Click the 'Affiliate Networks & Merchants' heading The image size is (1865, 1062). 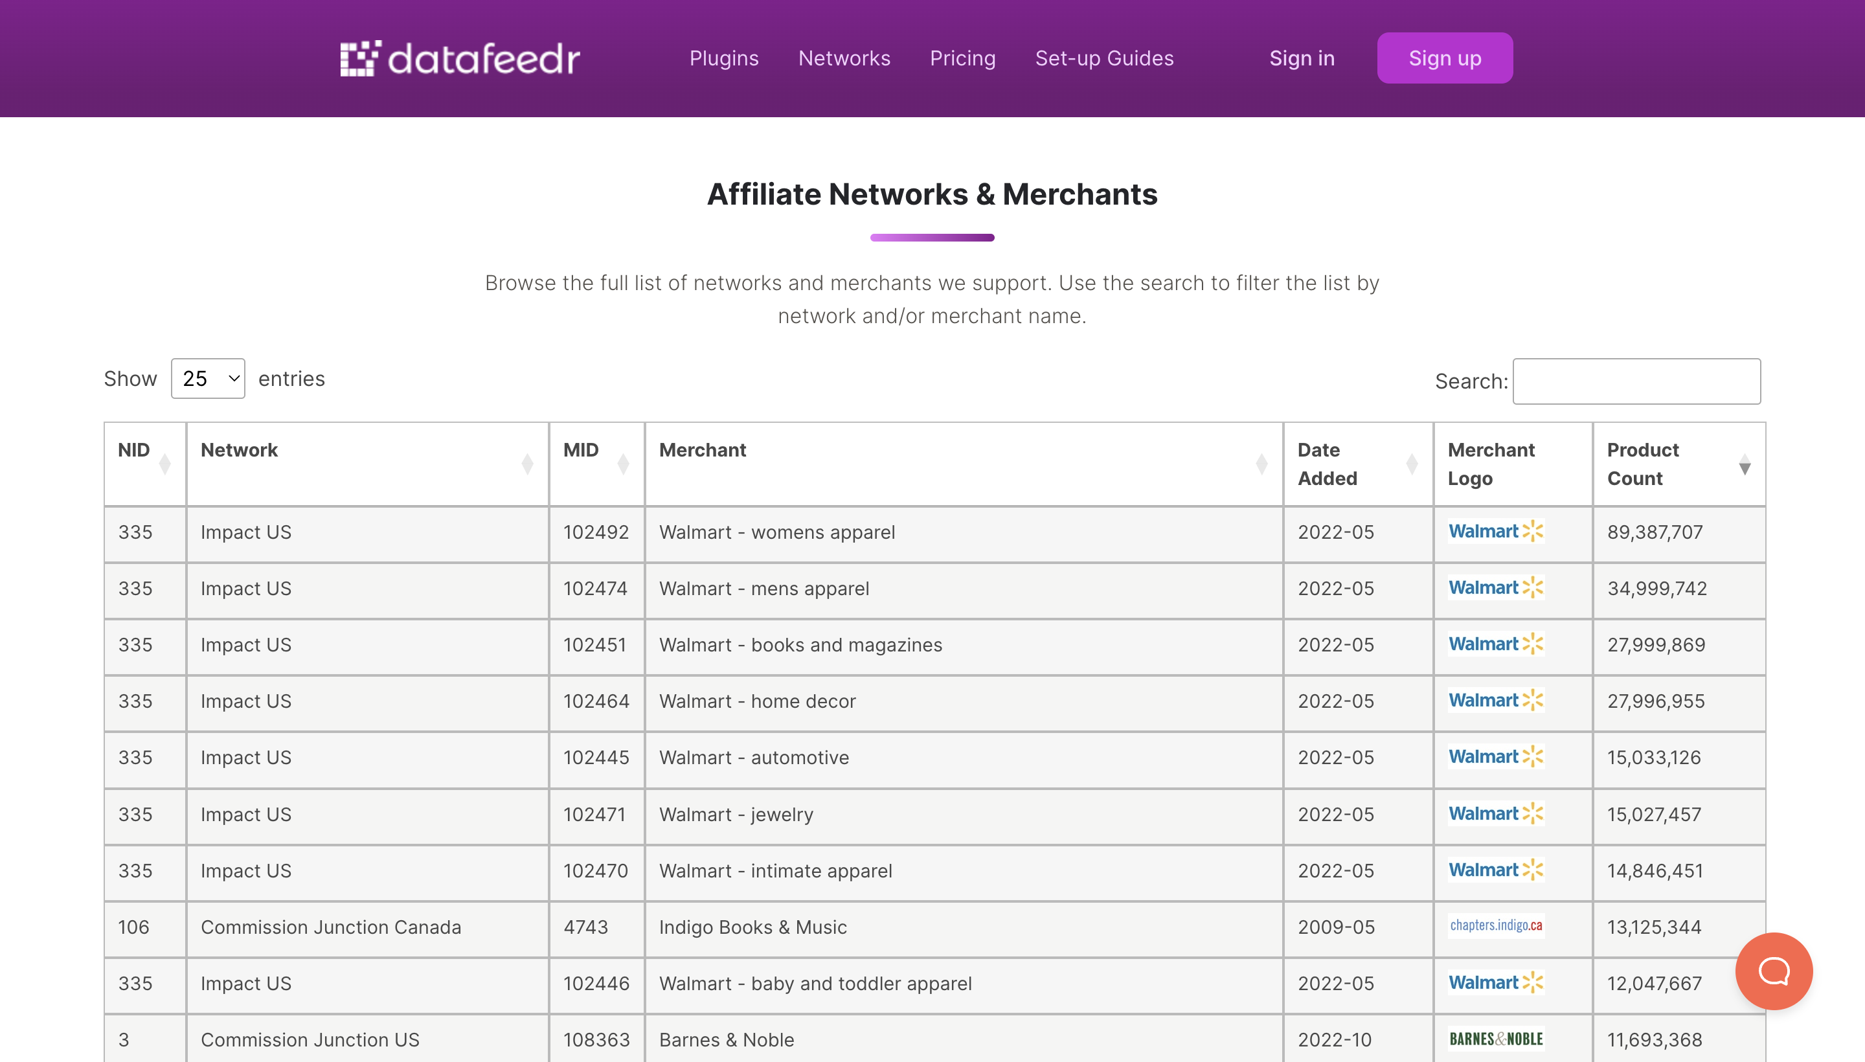click(932, 194)
